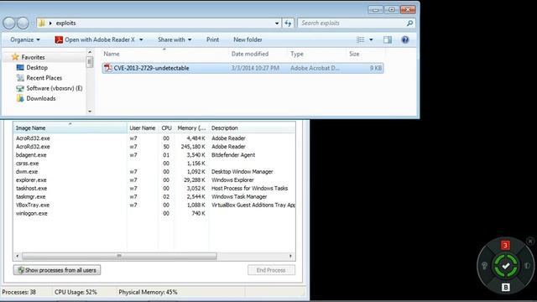Click the navigation pane scroll up arrow

(x=90, y=52)
